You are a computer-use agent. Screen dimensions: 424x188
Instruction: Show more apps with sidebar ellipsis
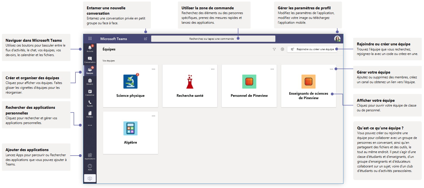(x=90, y=125)
